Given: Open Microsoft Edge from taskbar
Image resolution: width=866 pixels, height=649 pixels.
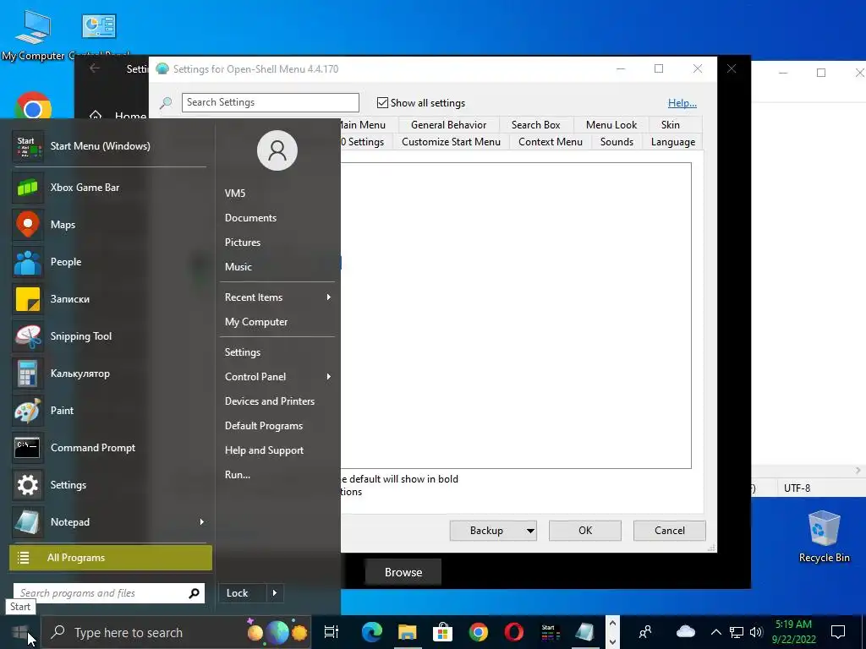Looking at the screenshot, I should coord(372,632).
